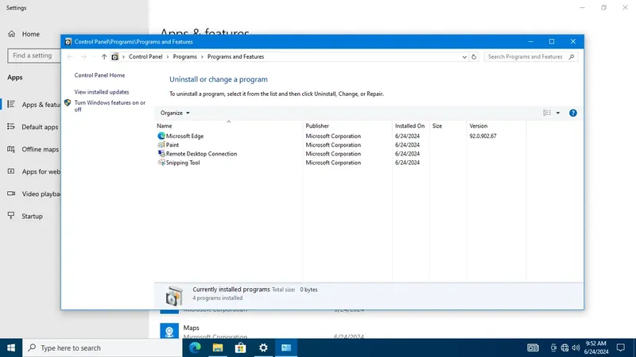
Task: Click the Programs breadcrumb in address bar
Action: tap(184, 56)
